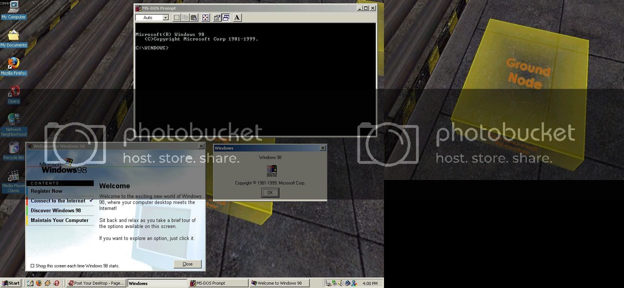This screenshot has width=624, height=288.
Task: Click Close button in Welcome window
Action: (x=187, y=264)
